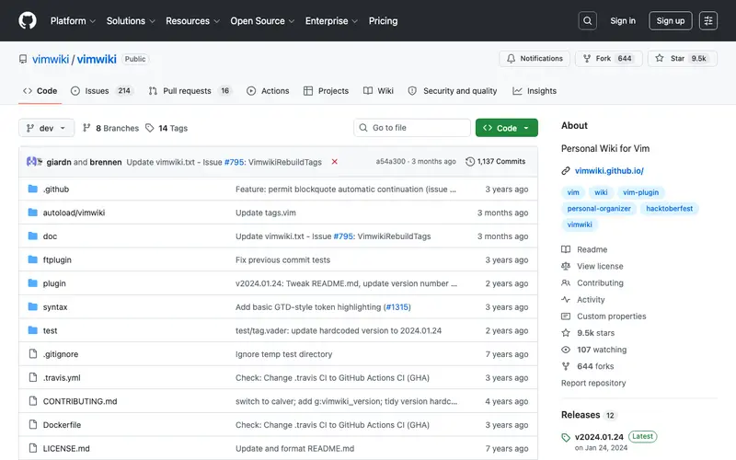Click the branch icon next to 8 Branches

[86, 128]
